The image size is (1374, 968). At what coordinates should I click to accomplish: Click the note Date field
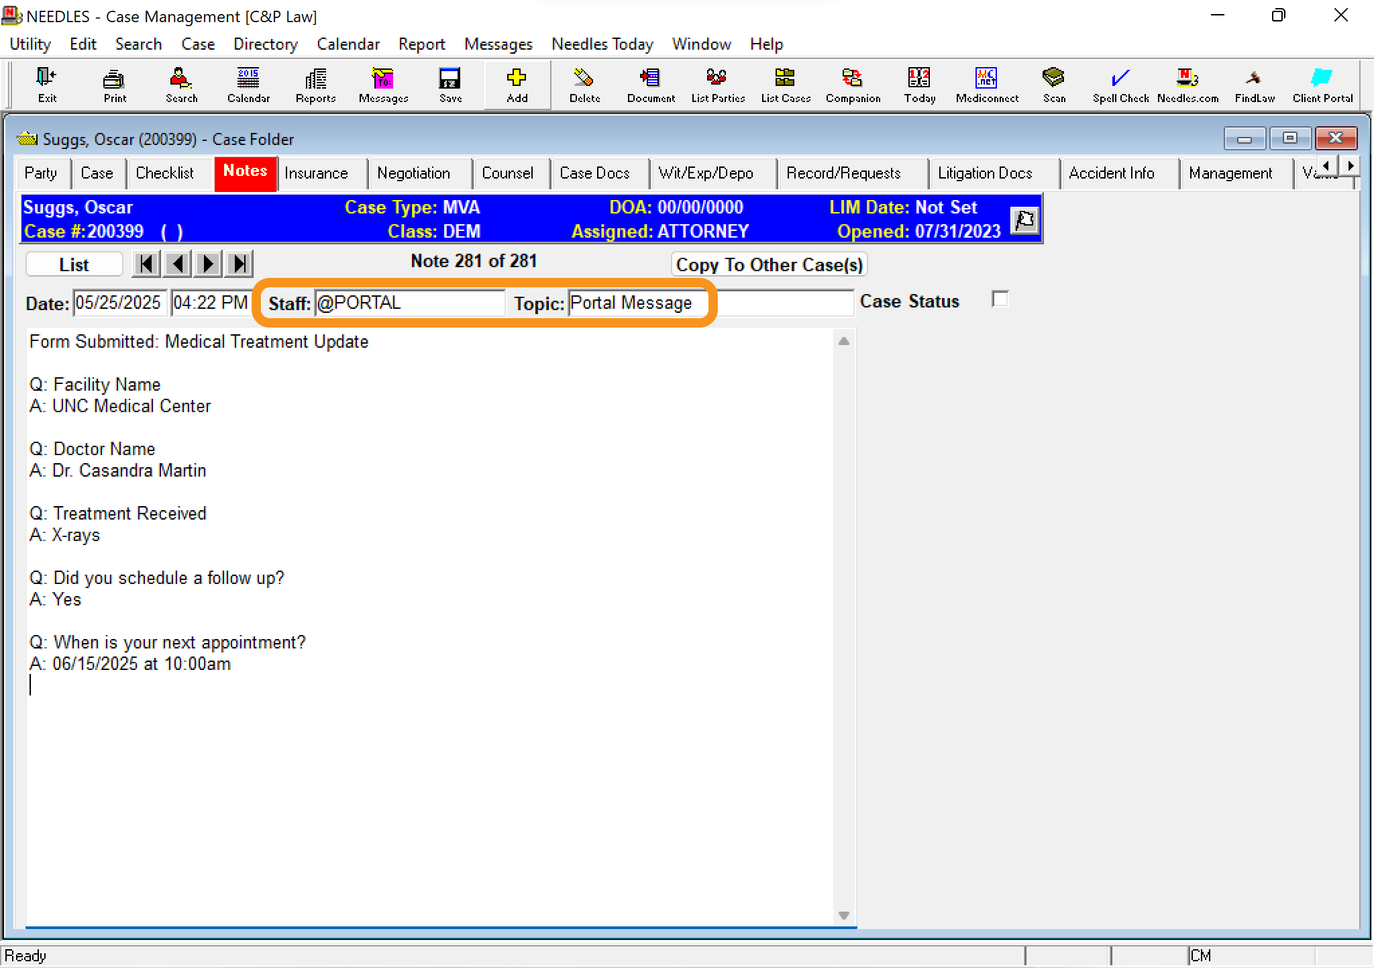pos(119,303)
